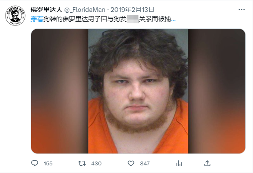Viewport: 253px width, 173px height.
Task: Like the tweet with the heart icon
Action: point(131,163)
